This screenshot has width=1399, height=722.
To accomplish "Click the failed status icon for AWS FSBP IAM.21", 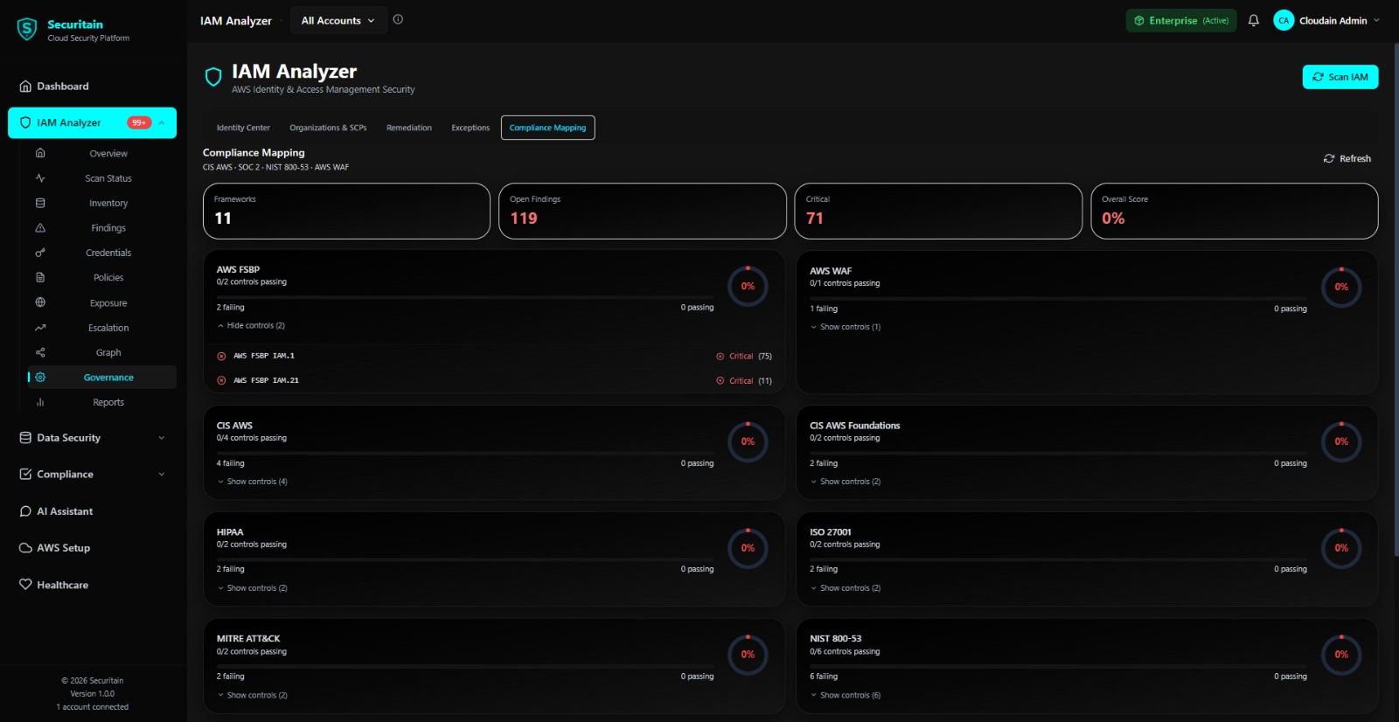I will tap(221, 380).
